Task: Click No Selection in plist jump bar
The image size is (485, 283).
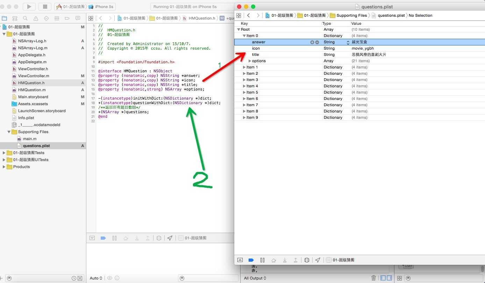Action: coord(420,15)
